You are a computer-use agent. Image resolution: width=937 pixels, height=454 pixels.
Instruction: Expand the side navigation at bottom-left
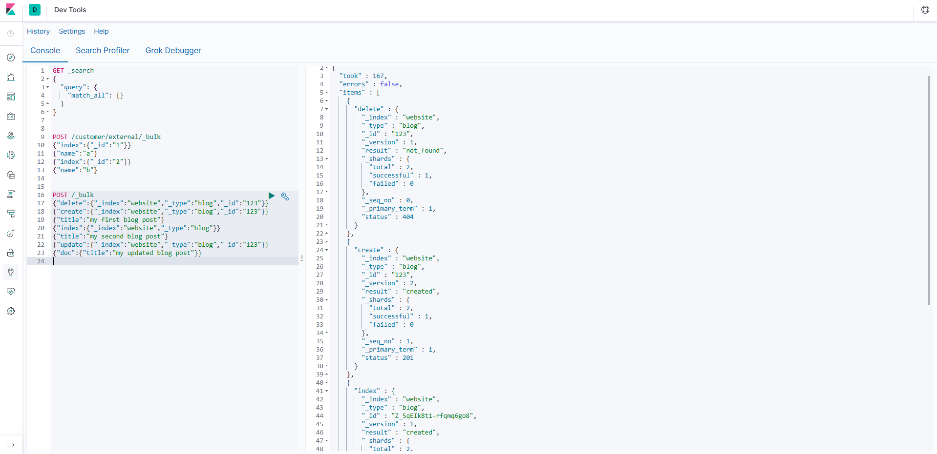[x=11, y=445]
